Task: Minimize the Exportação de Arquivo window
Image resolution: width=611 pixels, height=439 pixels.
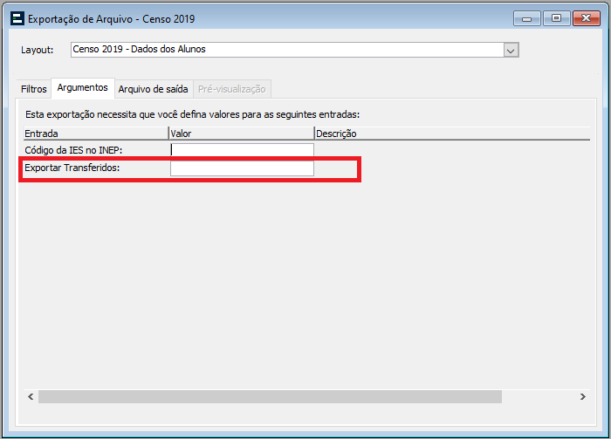Action: [x=526, y=17]
